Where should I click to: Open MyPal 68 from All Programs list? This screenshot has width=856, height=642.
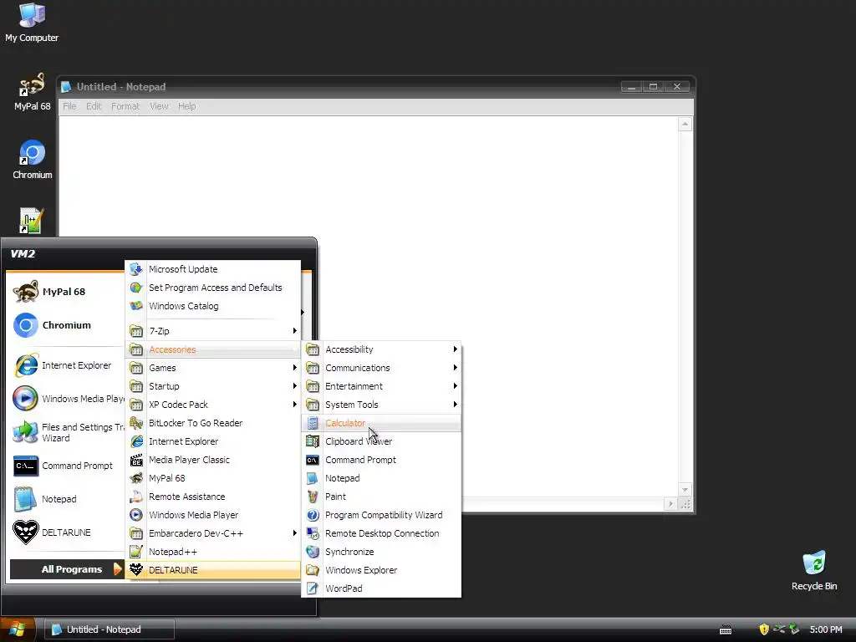[213, 478]
